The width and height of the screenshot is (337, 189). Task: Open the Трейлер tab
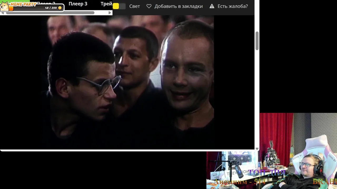(x=106, y=4)
